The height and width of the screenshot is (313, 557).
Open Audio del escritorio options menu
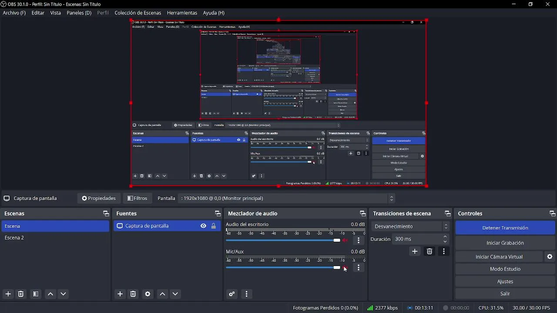coord(359,240)
